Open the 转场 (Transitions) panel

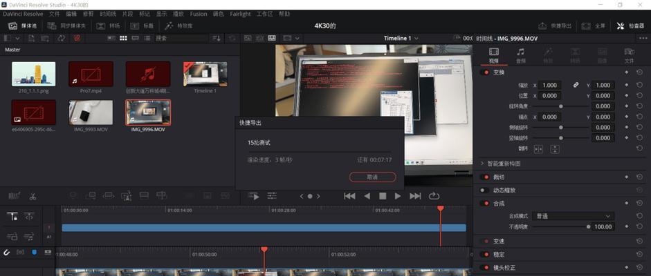click(109, 26)
